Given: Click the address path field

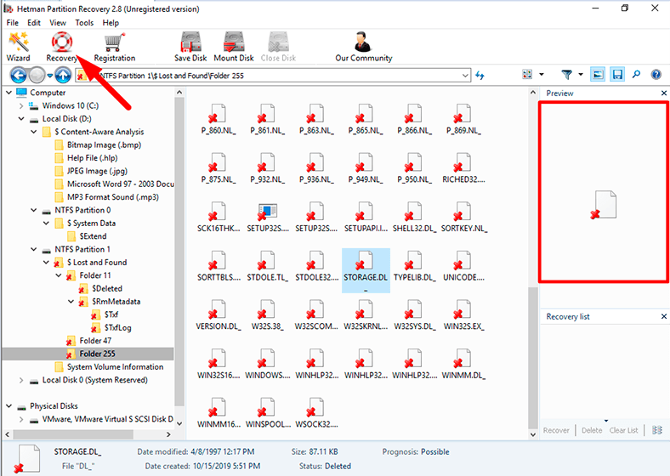Looking at the screenshot, I should pyautogui.click(x=274, y=76).
